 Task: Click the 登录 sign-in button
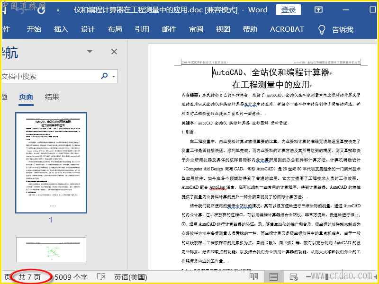tap(289, 9)
